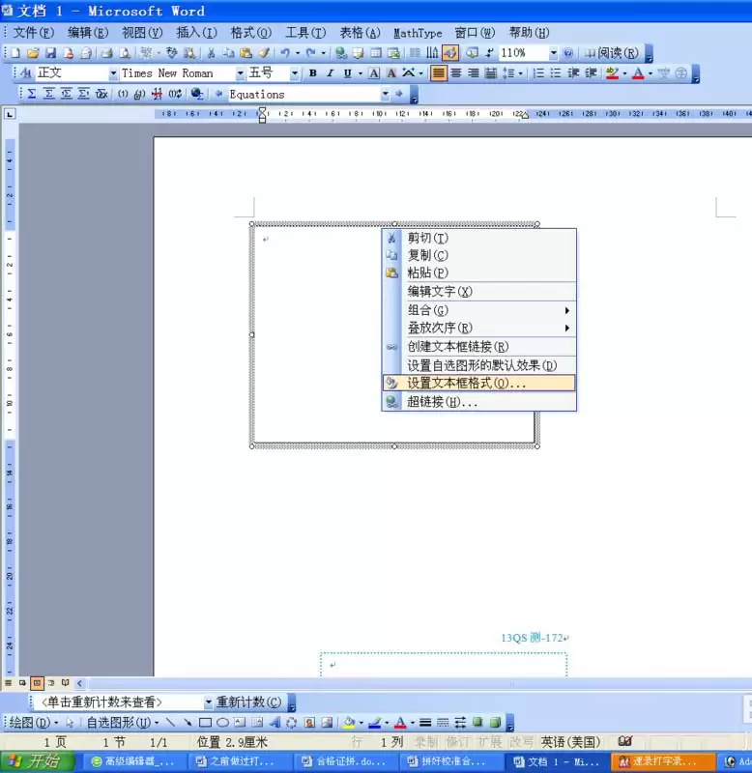Click the Format Painter brush icon
Screen dimensions: 752x773
264,53
